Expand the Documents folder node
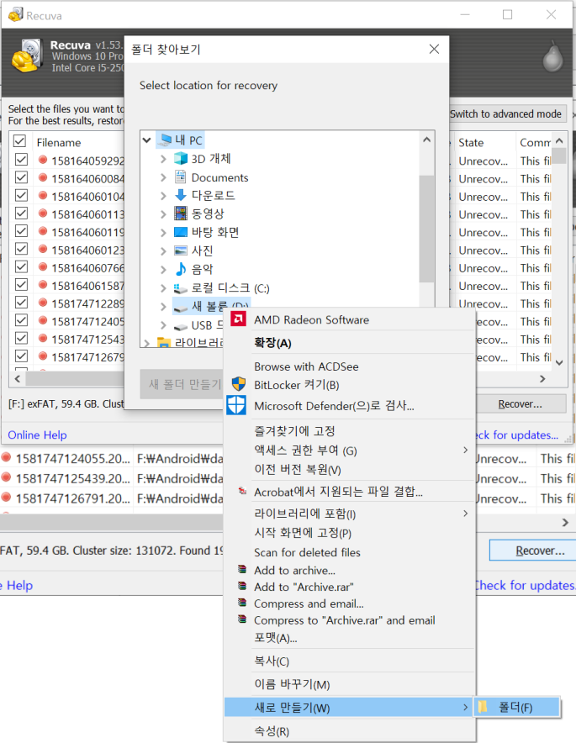 [x=163, y=177]
